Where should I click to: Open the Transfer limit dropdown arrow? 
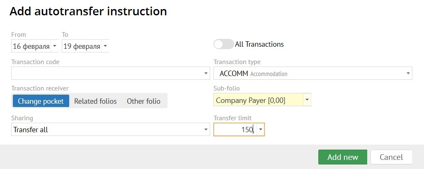pyautogui.click(x=260, y=130)
